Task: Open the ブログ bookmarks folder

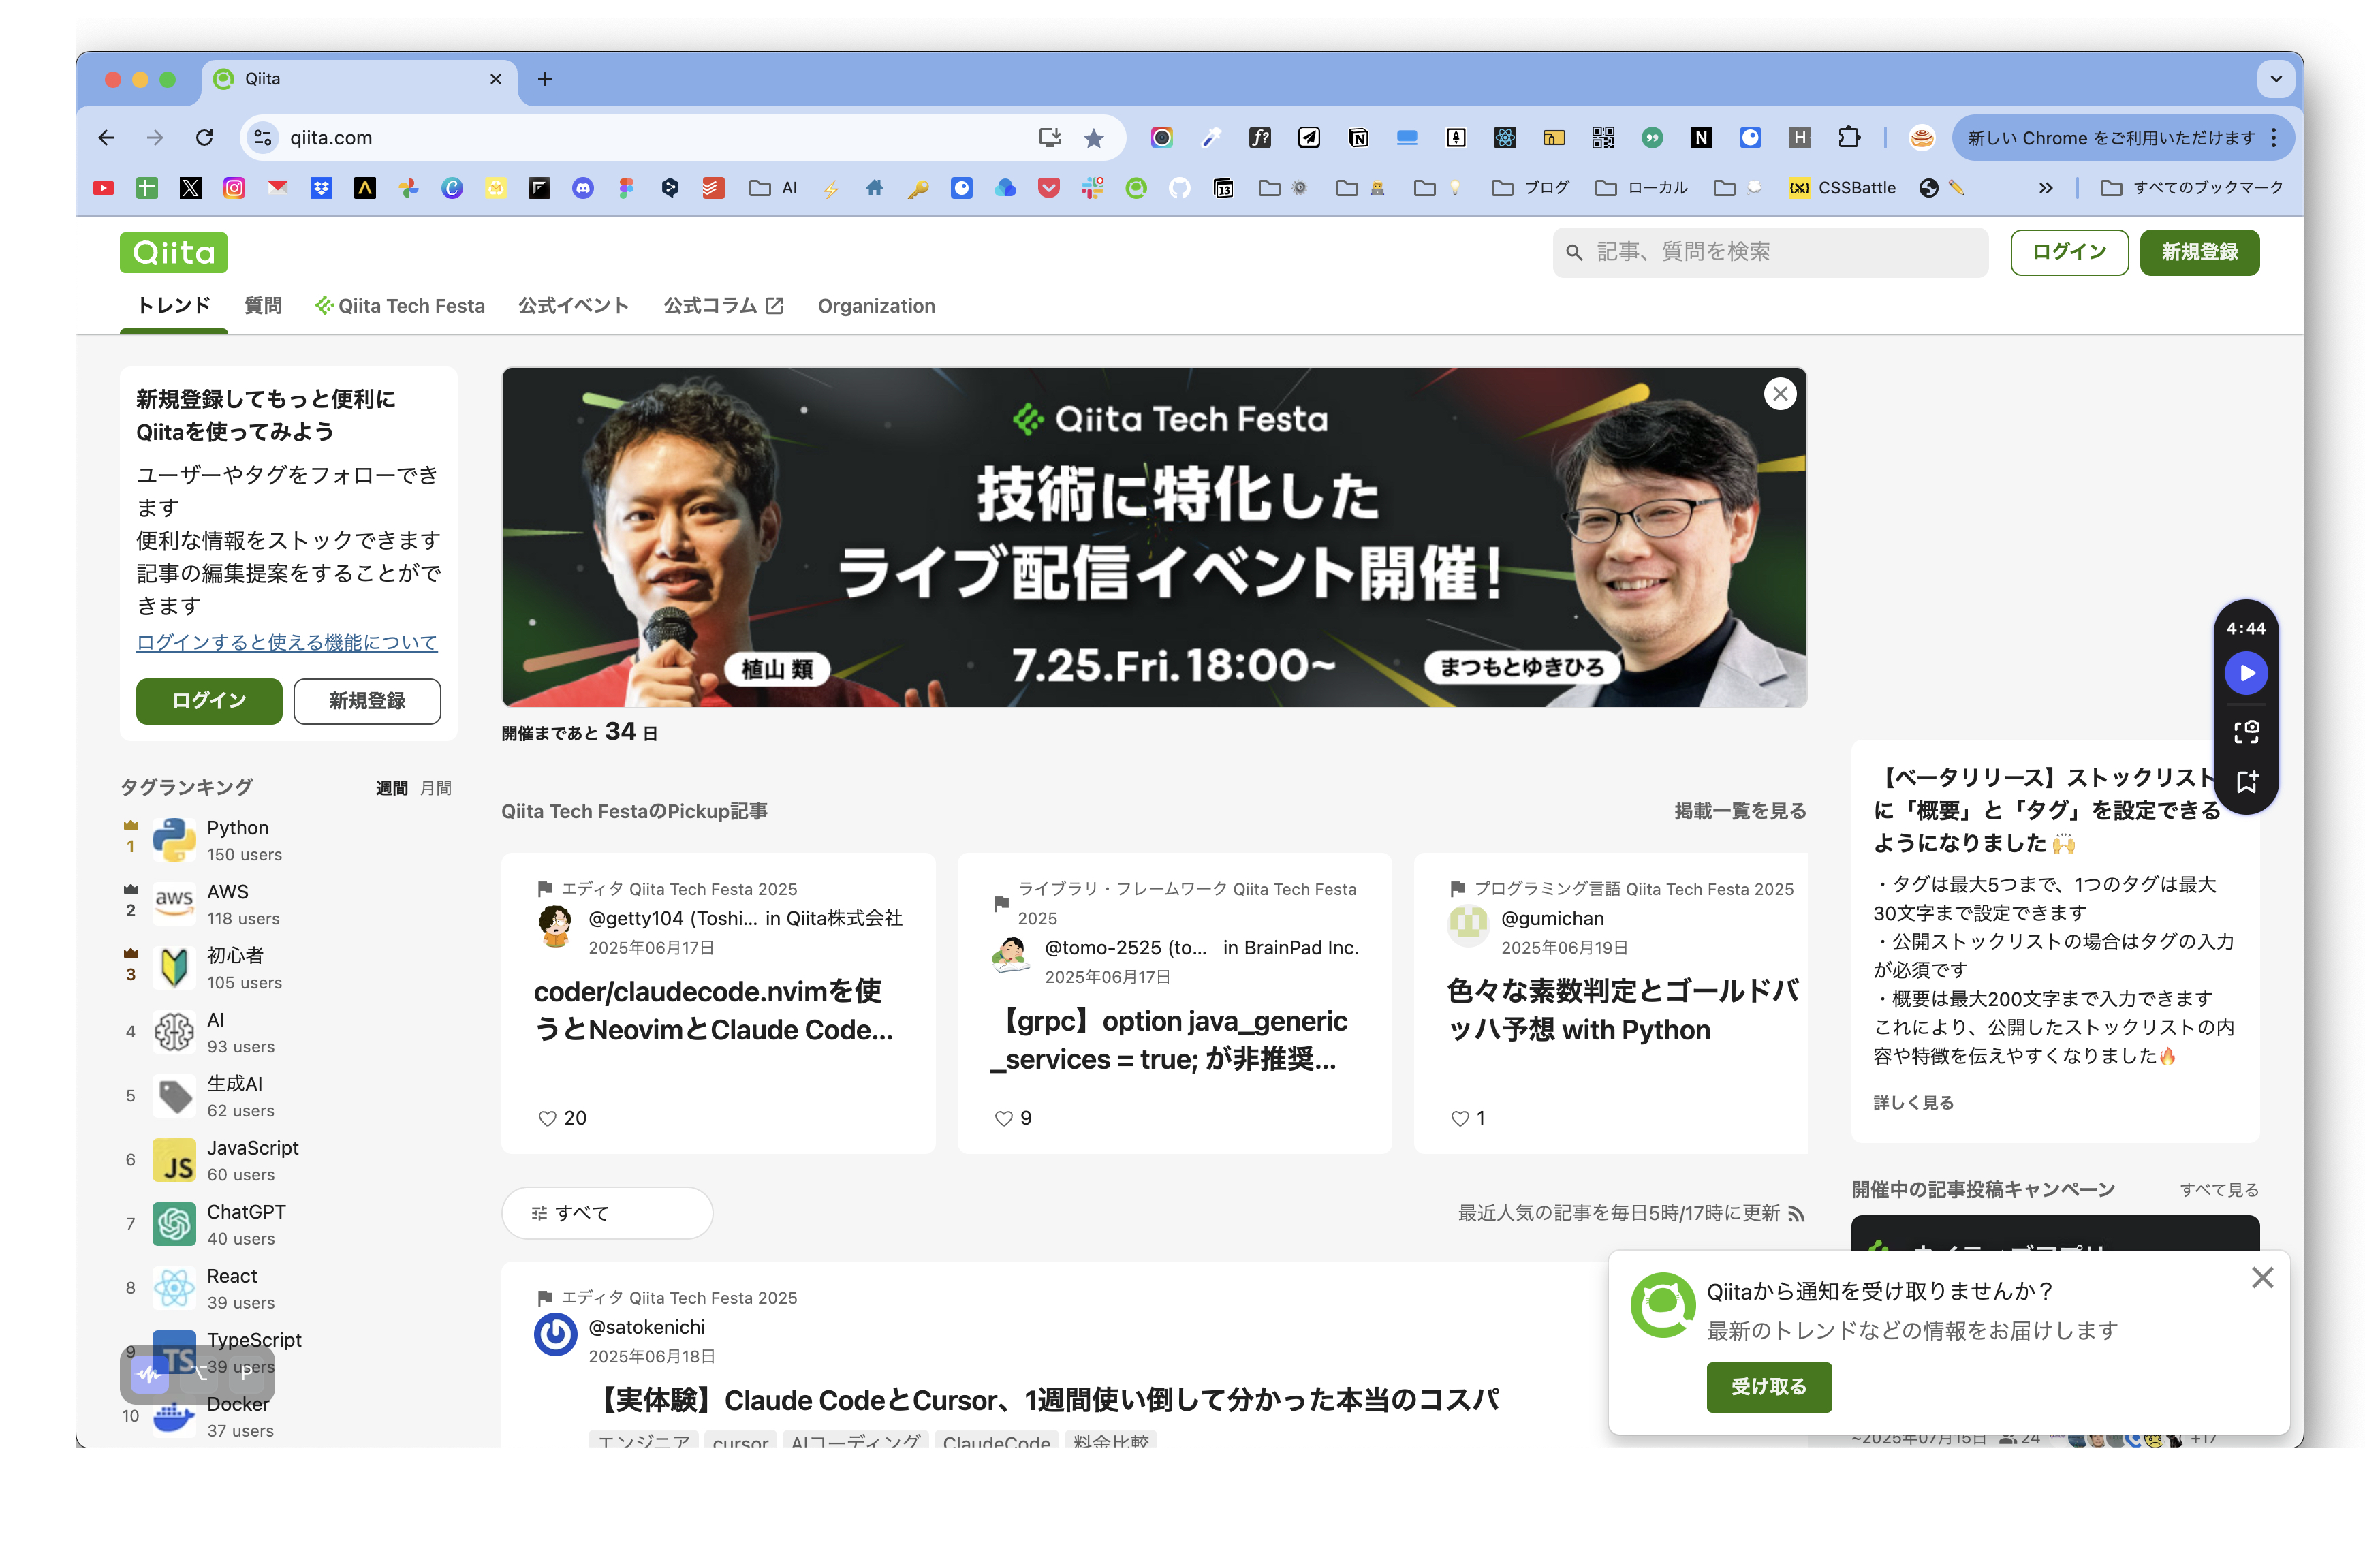Action: 1530,188
